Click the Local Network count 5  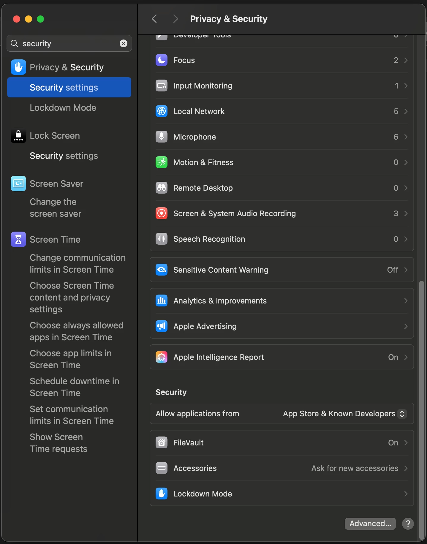pos(396,111)
